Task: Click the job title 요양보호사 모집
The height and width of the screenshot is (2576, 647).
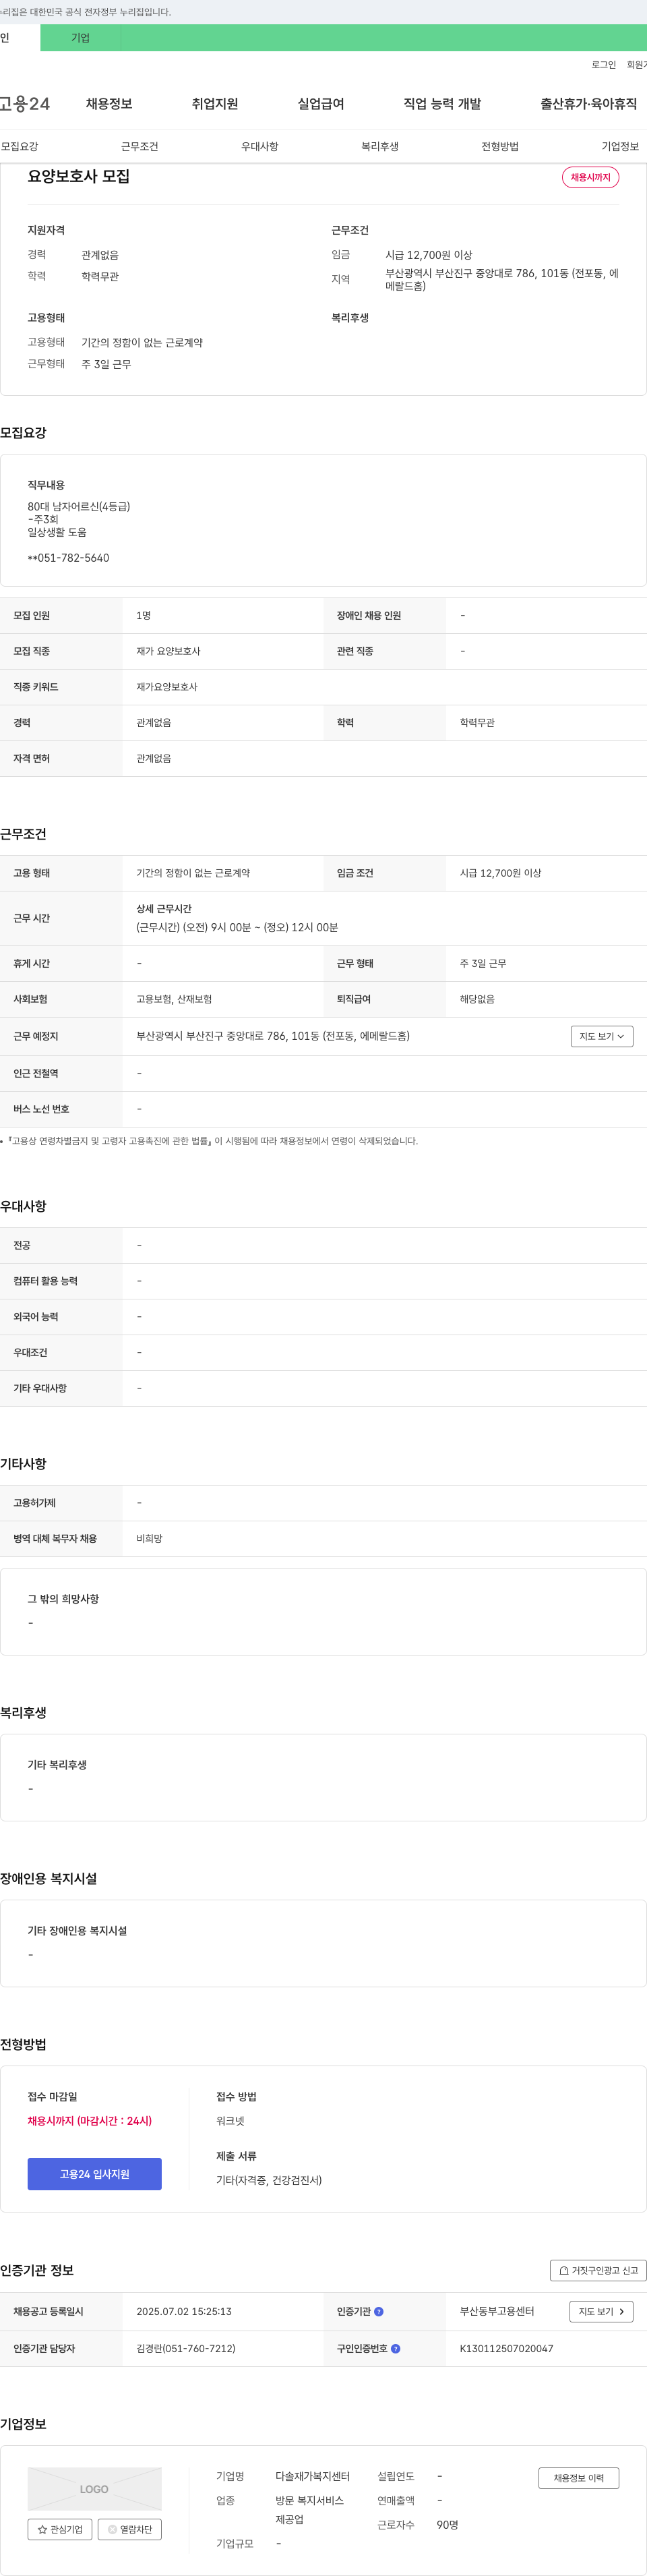Action: (79, 176)
